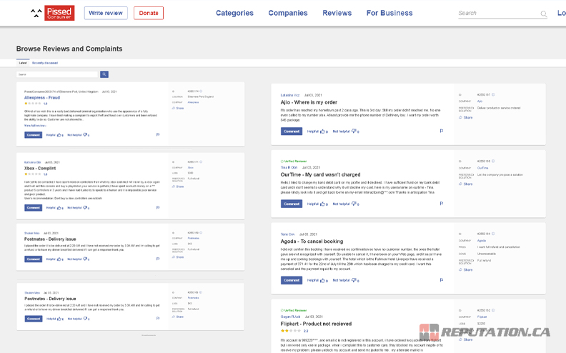
Task: Share the Aliexpress - Fraud review
Action: pyautogui.click(x=178, y=109)
